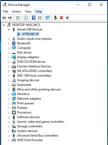The width and height of the screenshot is (108, 145).
Task: Select the Network adapters text label
Action: (x=29, y=99)
